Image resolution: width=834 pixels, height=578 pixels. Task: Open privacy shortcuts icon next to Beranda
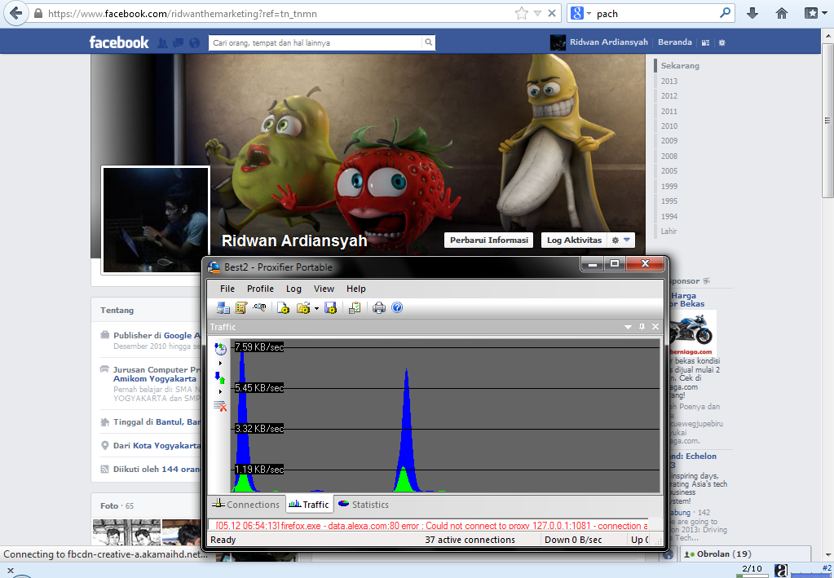705,42
